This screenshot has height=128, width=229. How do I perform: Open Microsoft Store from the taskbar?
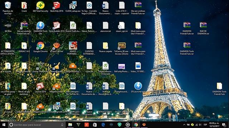pyautogui.click(x=95, y=125)
